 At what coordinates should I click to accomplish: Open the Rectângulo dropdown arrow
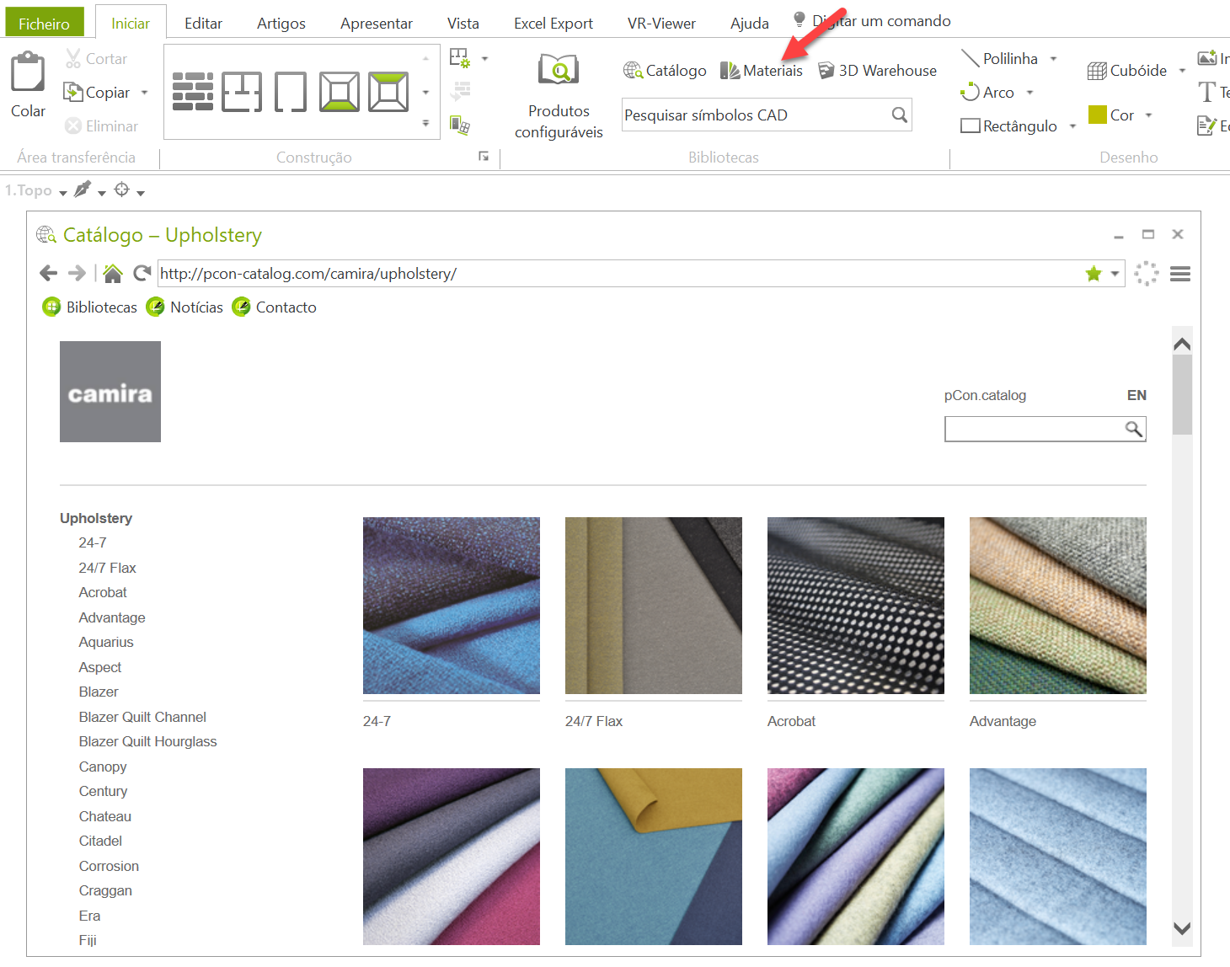point(1072,126)
